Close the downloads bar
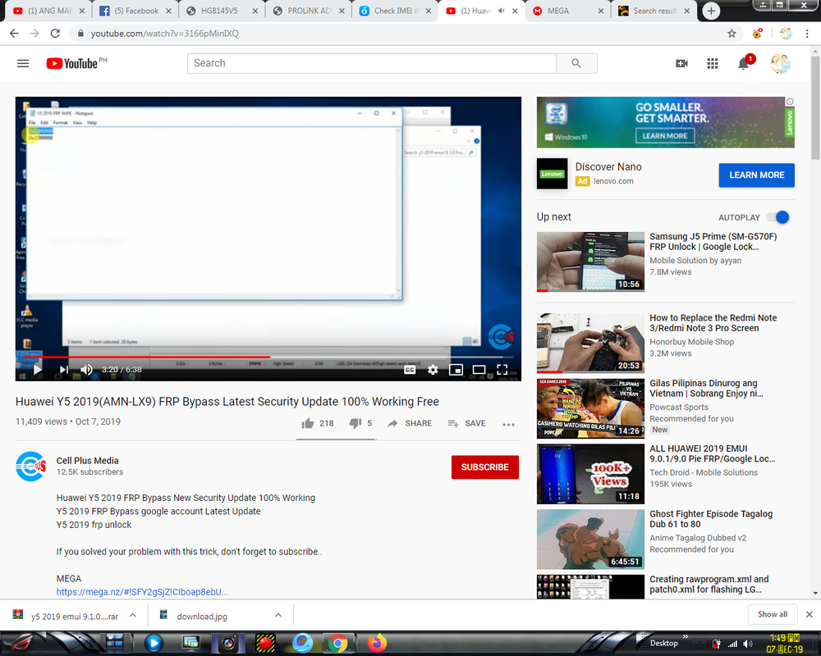 coord(809,614)
